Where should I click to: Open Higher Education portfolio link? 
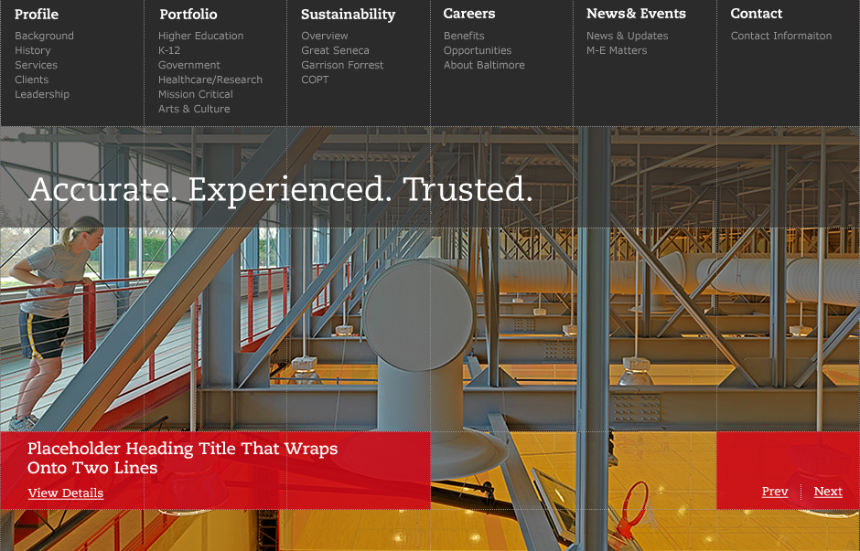point(200,36)
